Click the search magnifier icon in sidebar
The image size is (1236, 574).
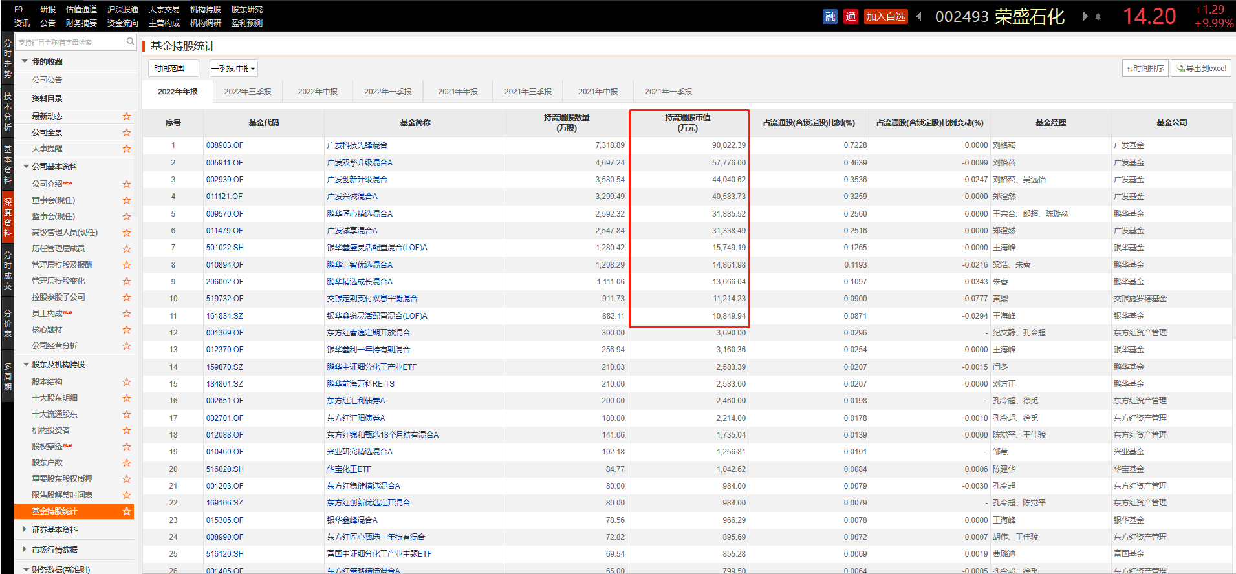(x=130, y=42)
